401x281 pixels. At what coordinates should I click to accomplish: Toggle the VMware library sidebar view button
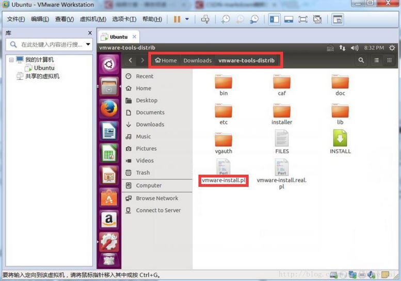[x=274, y=20]
